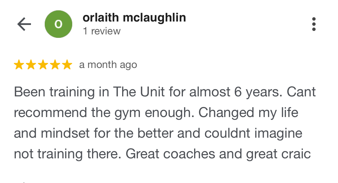This screenshot has width=338, height=183.
Task: Open the three-dot more options menu
Action: pyautogui.click(x=314, y=24)
